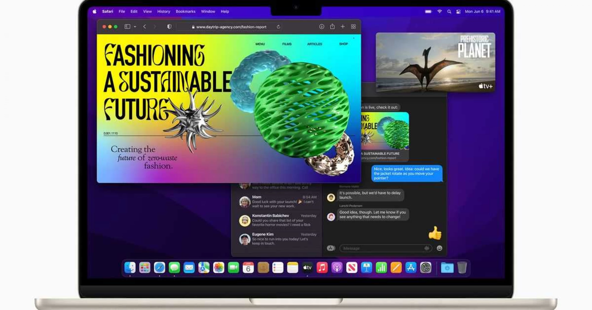Screen dimensions: 592x310
Task: Open Podcasts from the Dock
Action: click(337, 268)
